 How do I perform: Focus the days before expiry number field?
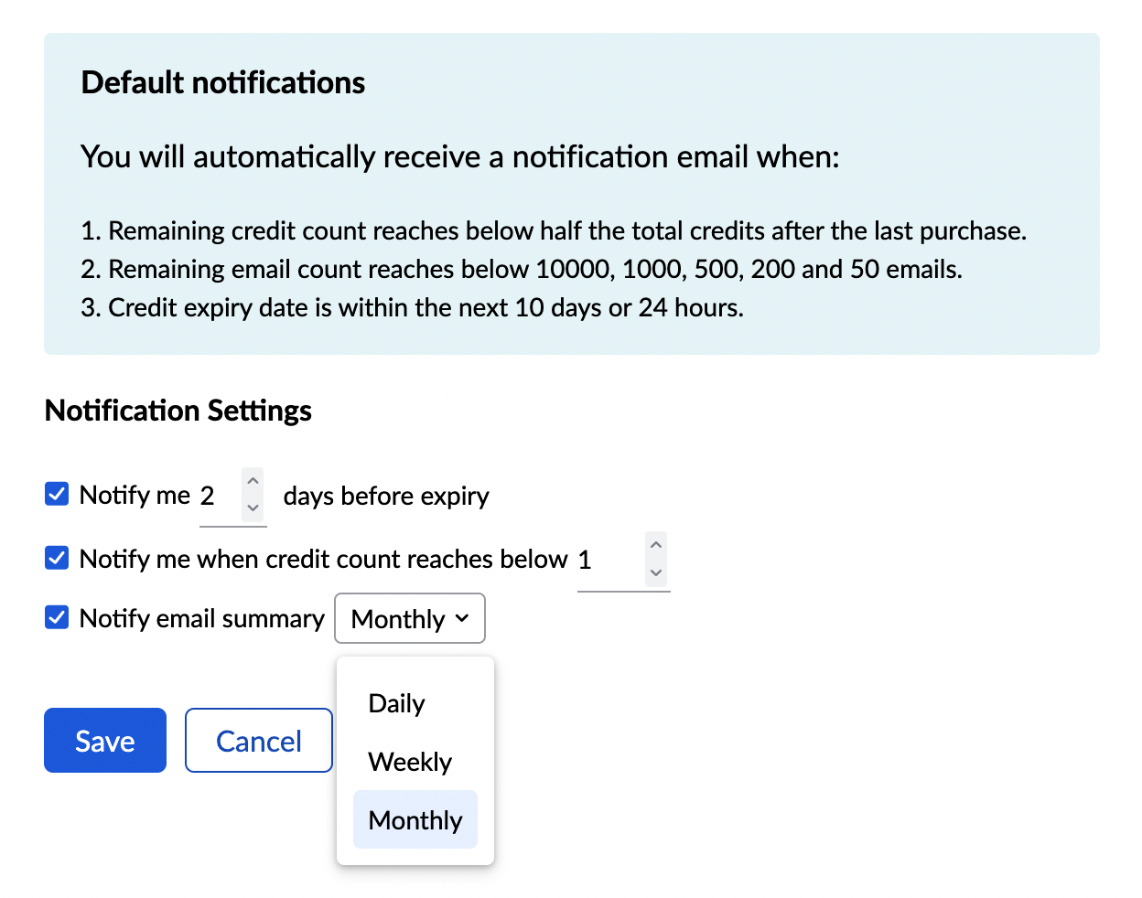coord(219,497)
